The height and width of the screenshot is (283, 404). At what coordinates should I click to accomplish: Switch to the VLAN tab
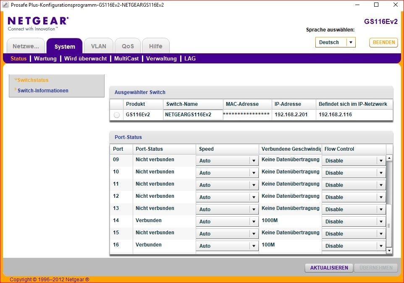(x=99, y=46)
